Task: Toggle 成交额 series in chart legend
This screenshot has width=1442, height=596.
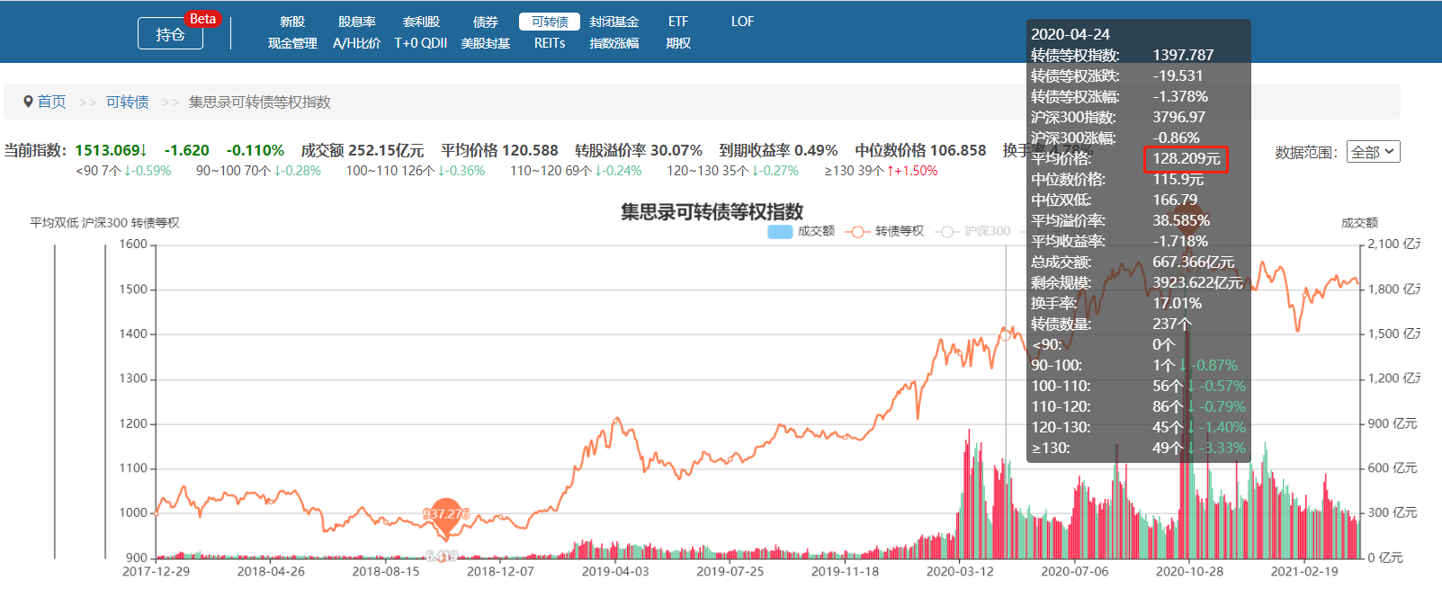Action: coord(816,231)
